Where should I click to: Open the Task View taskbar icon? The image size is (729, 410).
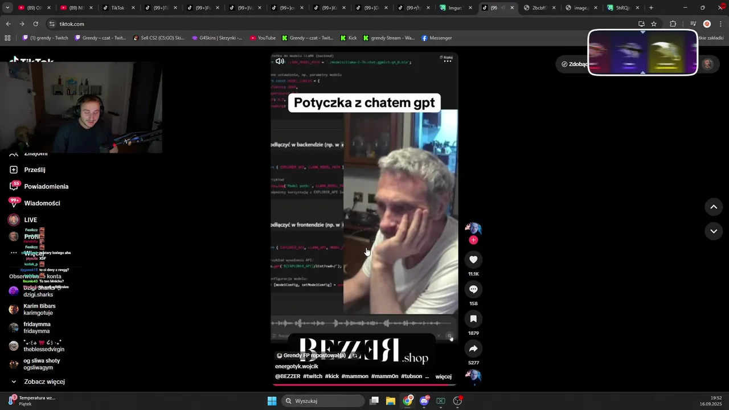374,401
